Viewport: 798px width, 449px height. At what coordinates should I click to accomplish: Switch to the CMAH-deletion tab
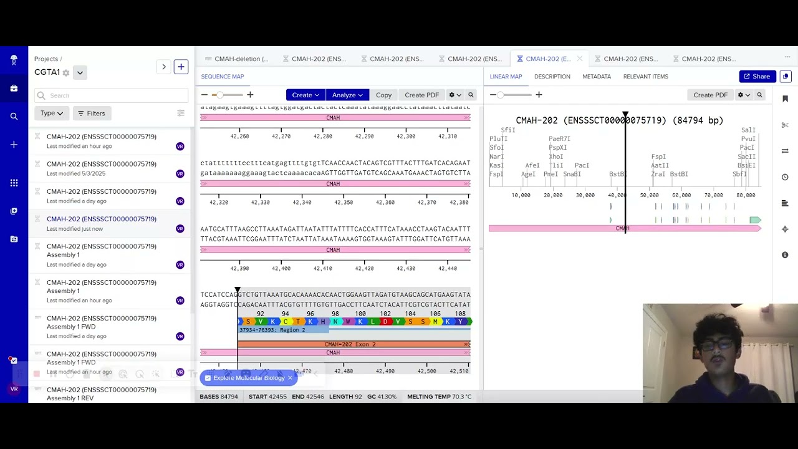tap(237, 59)
